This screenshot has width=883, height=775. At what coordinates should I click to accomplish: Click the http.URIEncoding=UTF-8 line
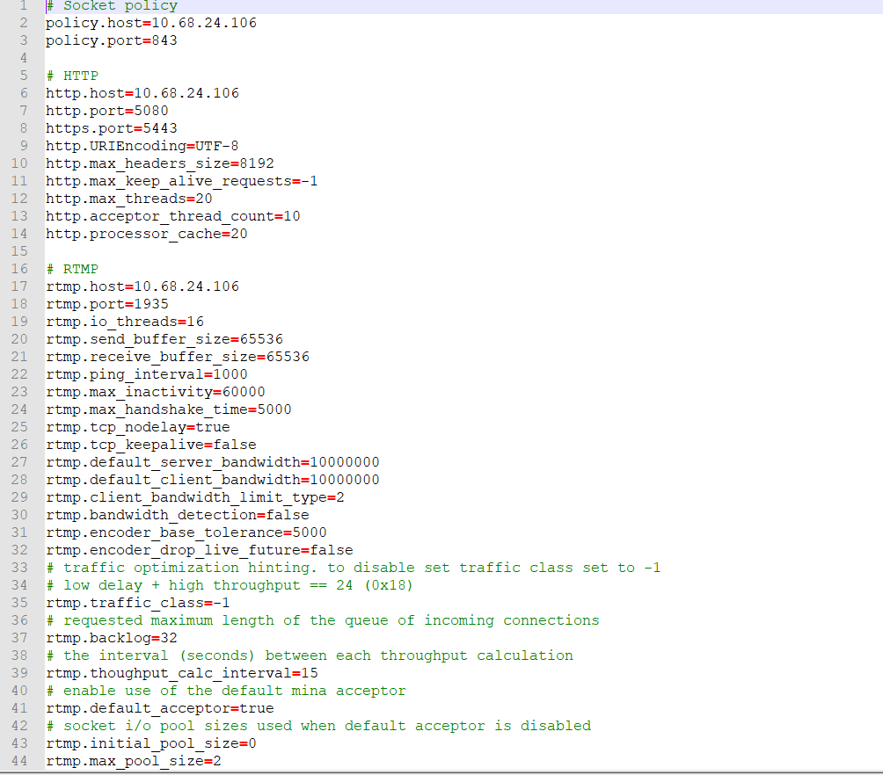142,147
